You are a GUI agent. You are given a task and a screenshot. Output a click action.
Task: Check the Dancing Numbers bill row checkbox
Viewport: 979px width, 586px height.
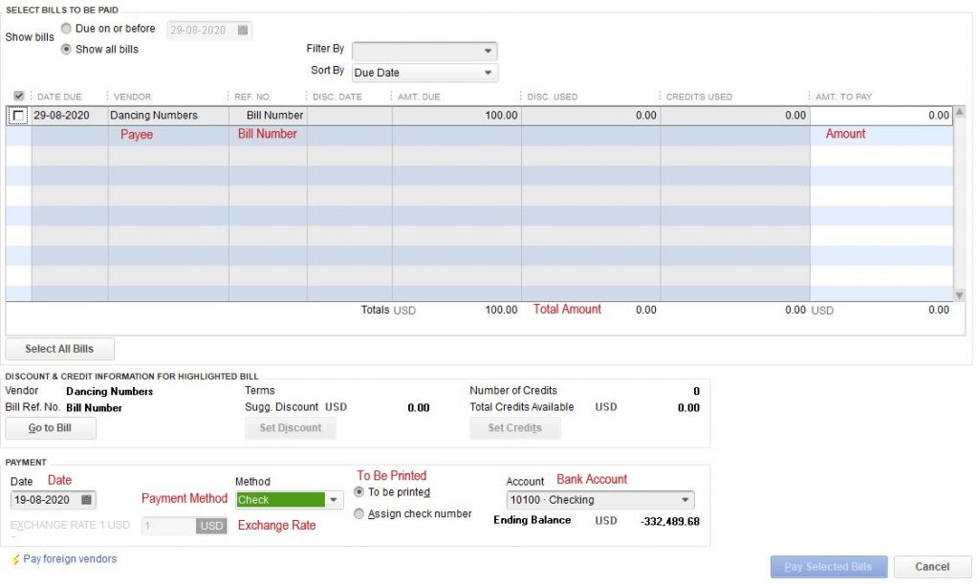pyautogui.click(x=17, y=115)
